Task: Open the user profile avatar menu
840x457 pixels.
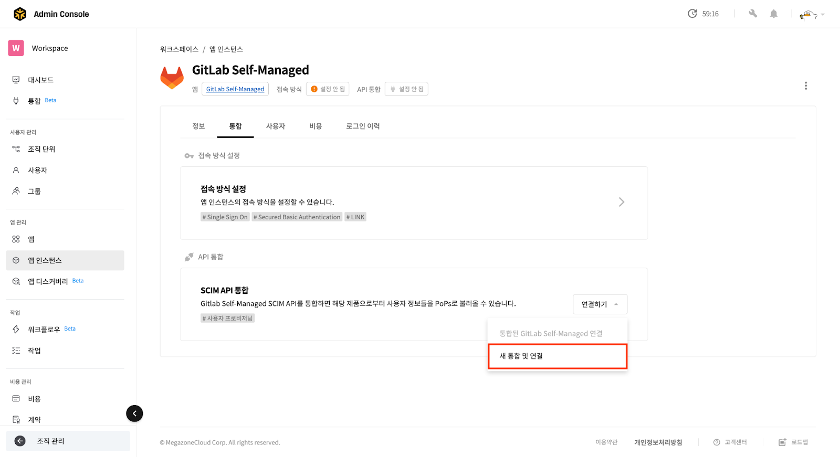Action: tap(812, 14)
